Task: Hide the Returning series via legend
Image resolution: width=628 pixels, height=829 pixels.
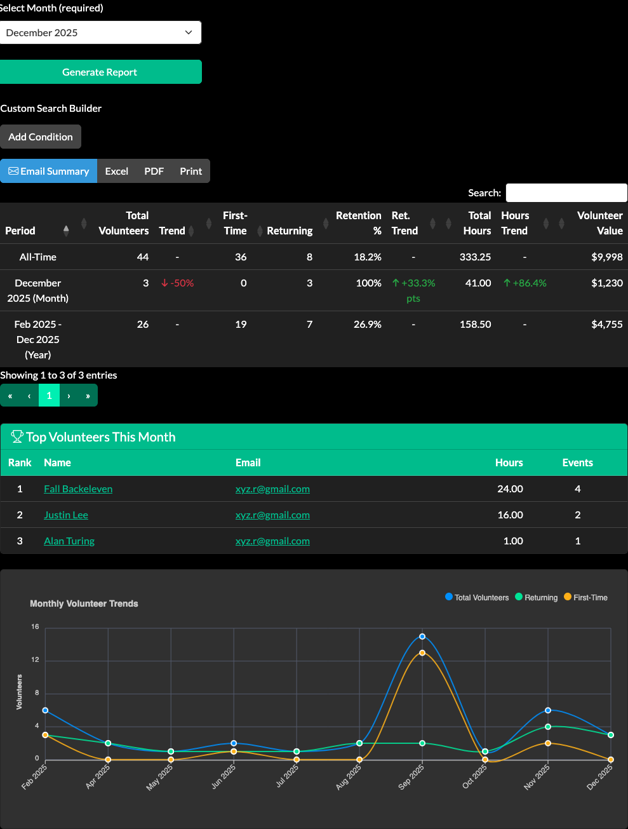Action: coord(537,598)
